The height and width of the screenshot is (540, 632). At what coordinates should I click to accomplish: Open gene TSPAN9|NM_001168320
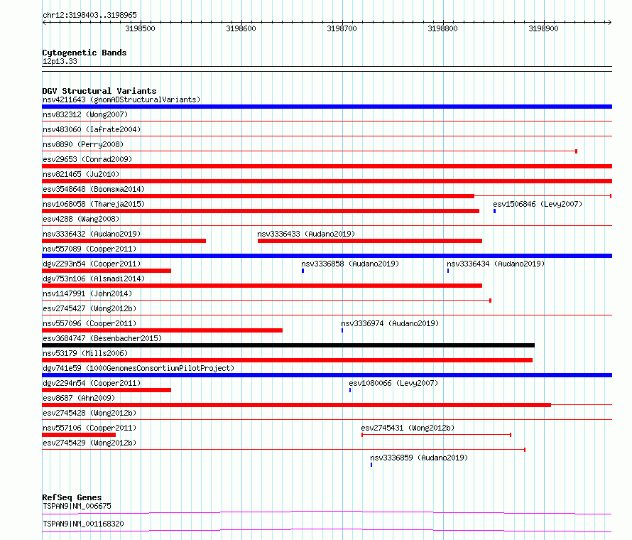pos(83,524)
